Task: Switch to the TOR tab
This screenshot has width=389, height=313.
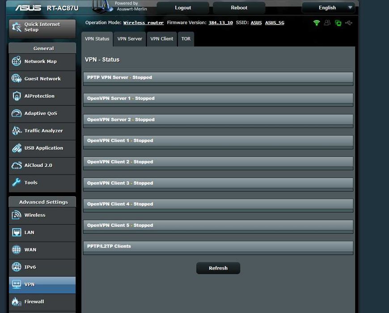Action: pyautogui.click(x=186, y=39)
